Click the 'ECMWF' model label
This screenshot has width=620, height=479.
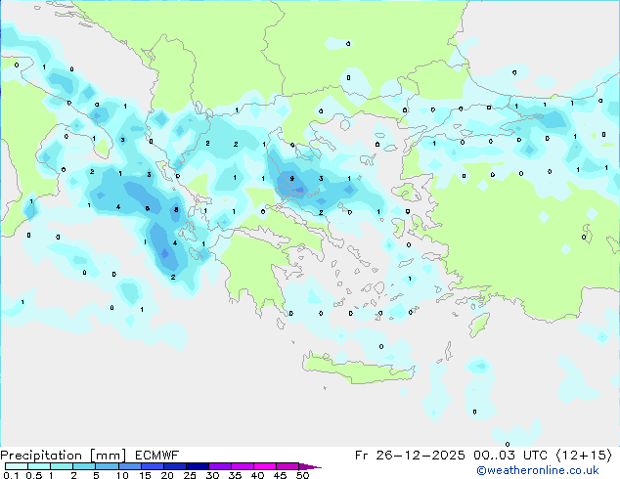click(x=157, y=456)
